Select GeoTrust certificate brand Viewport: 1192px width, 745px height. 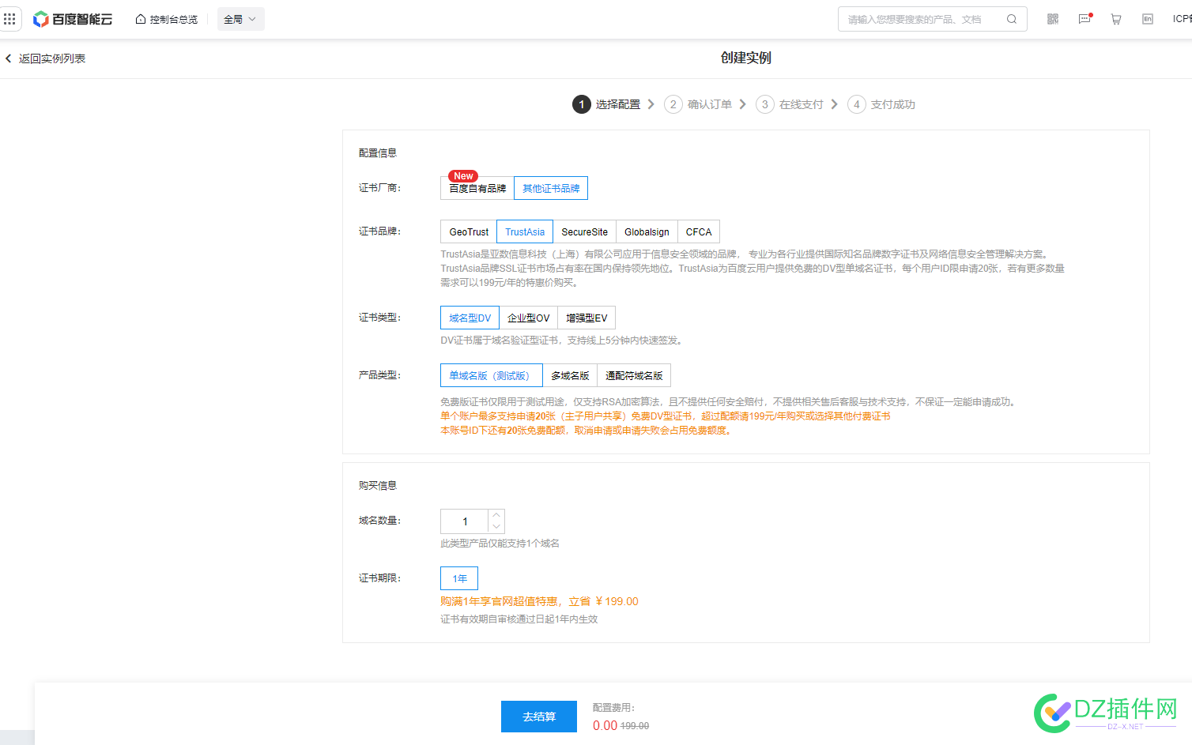[469, 231]
